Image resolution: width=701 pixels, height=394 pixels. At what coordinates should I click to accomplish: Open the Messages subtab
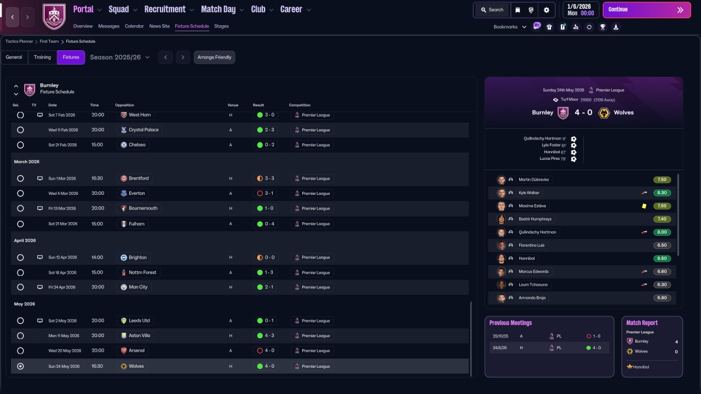point(108,26)
